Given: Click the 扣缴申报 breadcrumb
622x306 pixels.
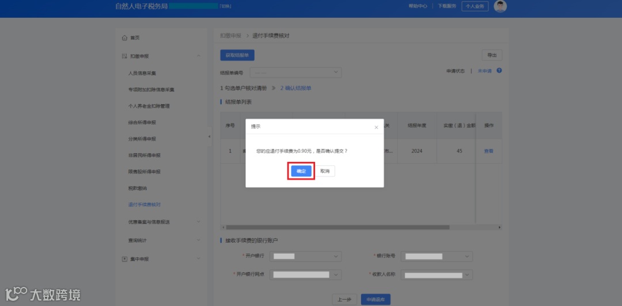Looking at the screenshot, I should (230, 36).
